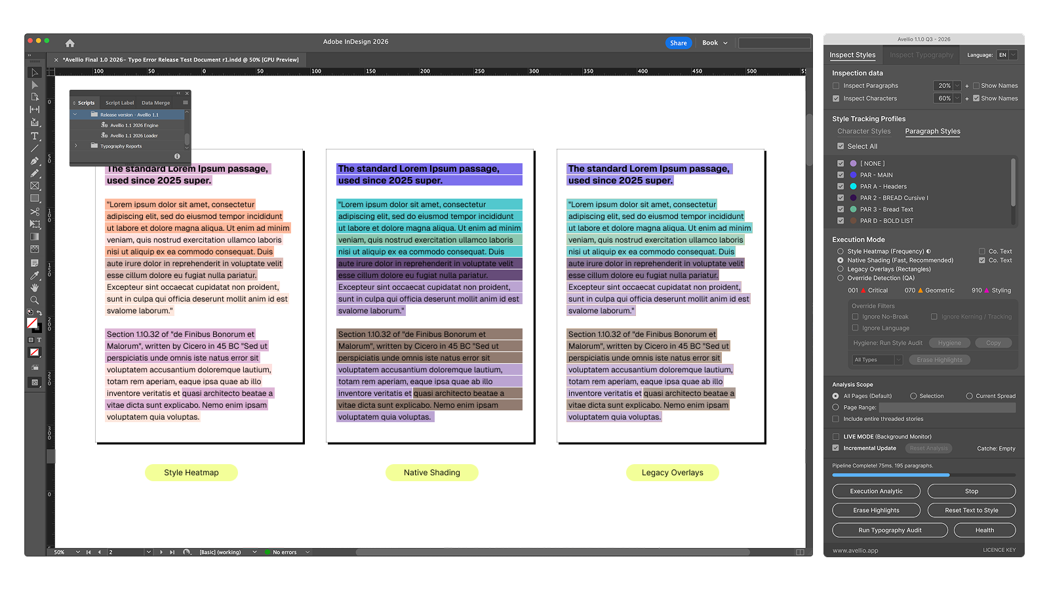Screen dimensions: 1049x590
Task: Choose the Gradient Feather tool
Action: pos(35,249)
